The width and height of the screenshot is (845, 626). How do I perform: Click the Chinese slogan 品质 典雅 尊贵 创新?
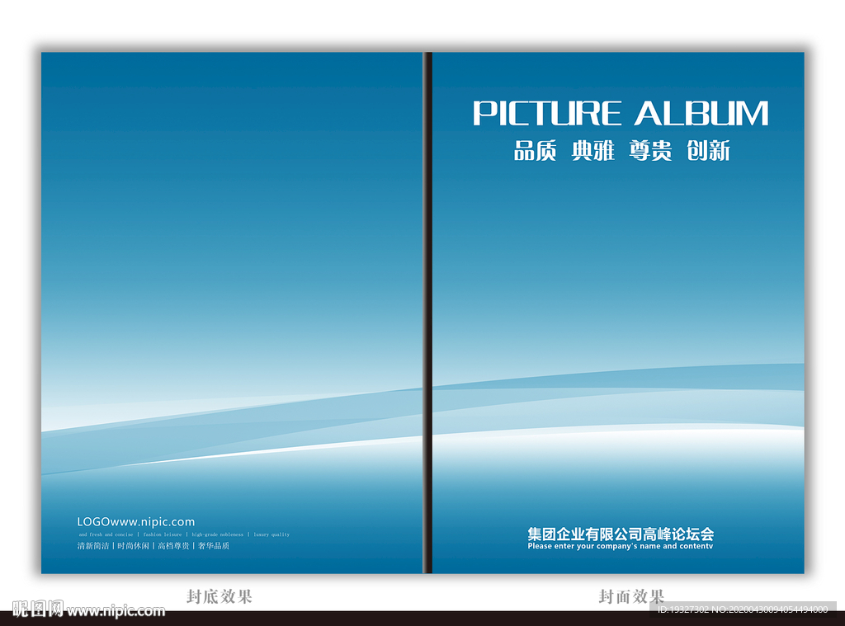622,150
